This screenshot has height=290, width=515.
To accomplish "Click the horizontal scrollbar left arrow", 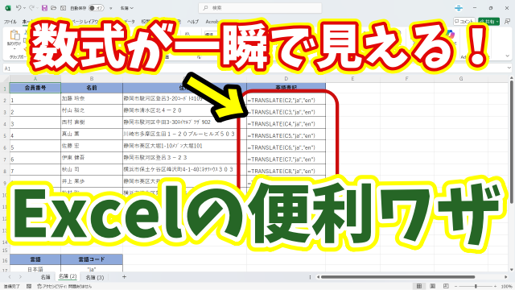I will [x=318, y=277].
